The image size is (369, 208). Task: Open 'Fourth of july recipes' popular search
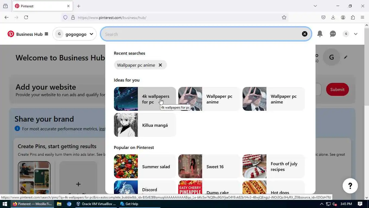pyautogui.click(x=273, y=166)
